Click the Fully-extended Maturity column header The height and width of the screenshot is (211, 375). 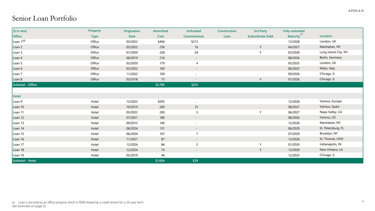pos(293,34)
